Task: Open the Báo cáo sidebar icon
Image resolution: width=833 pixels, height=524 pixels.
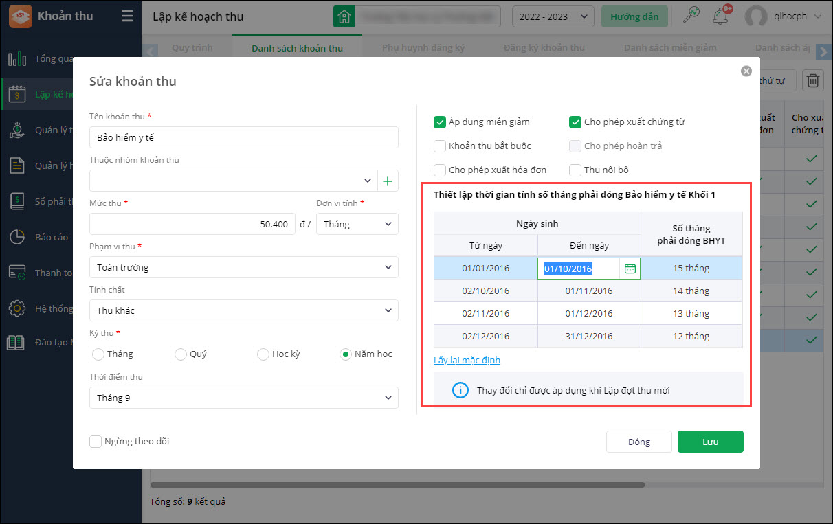Action: [17, 237]
